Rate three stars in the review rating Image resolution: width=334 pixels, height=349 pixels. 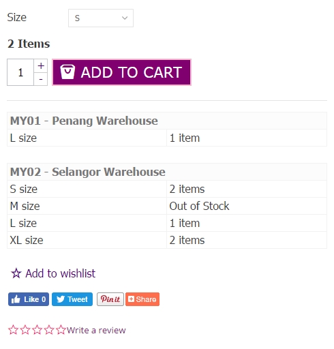click(x=37, y=330)
